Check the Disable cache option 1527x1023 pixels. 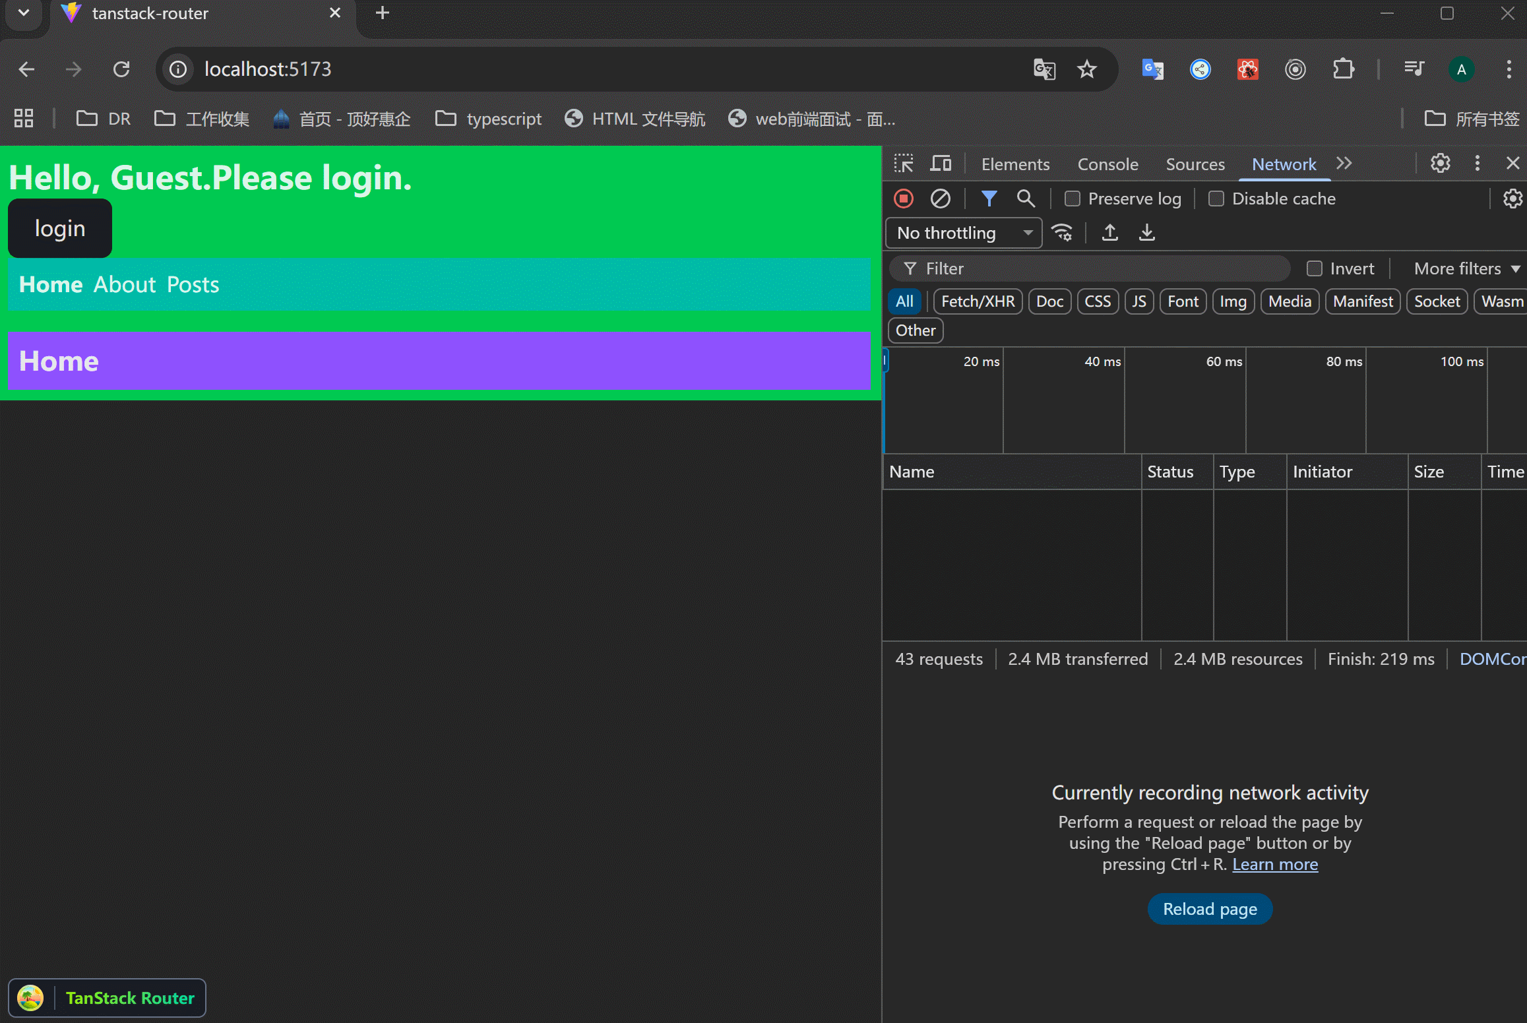(x=1216, y=199)
